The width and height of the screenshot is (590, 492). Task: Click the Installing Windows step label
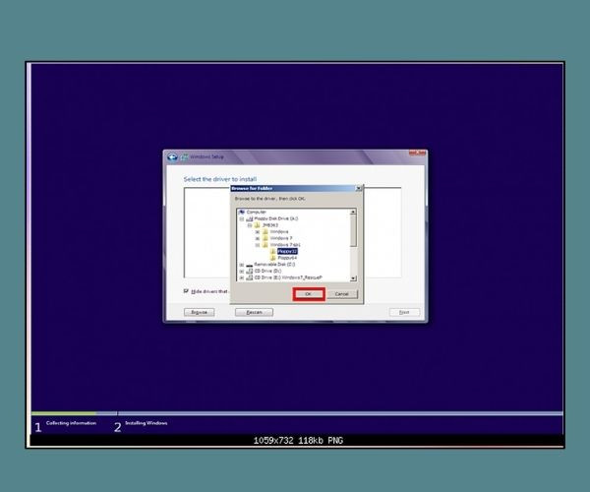tap(146, 423)
